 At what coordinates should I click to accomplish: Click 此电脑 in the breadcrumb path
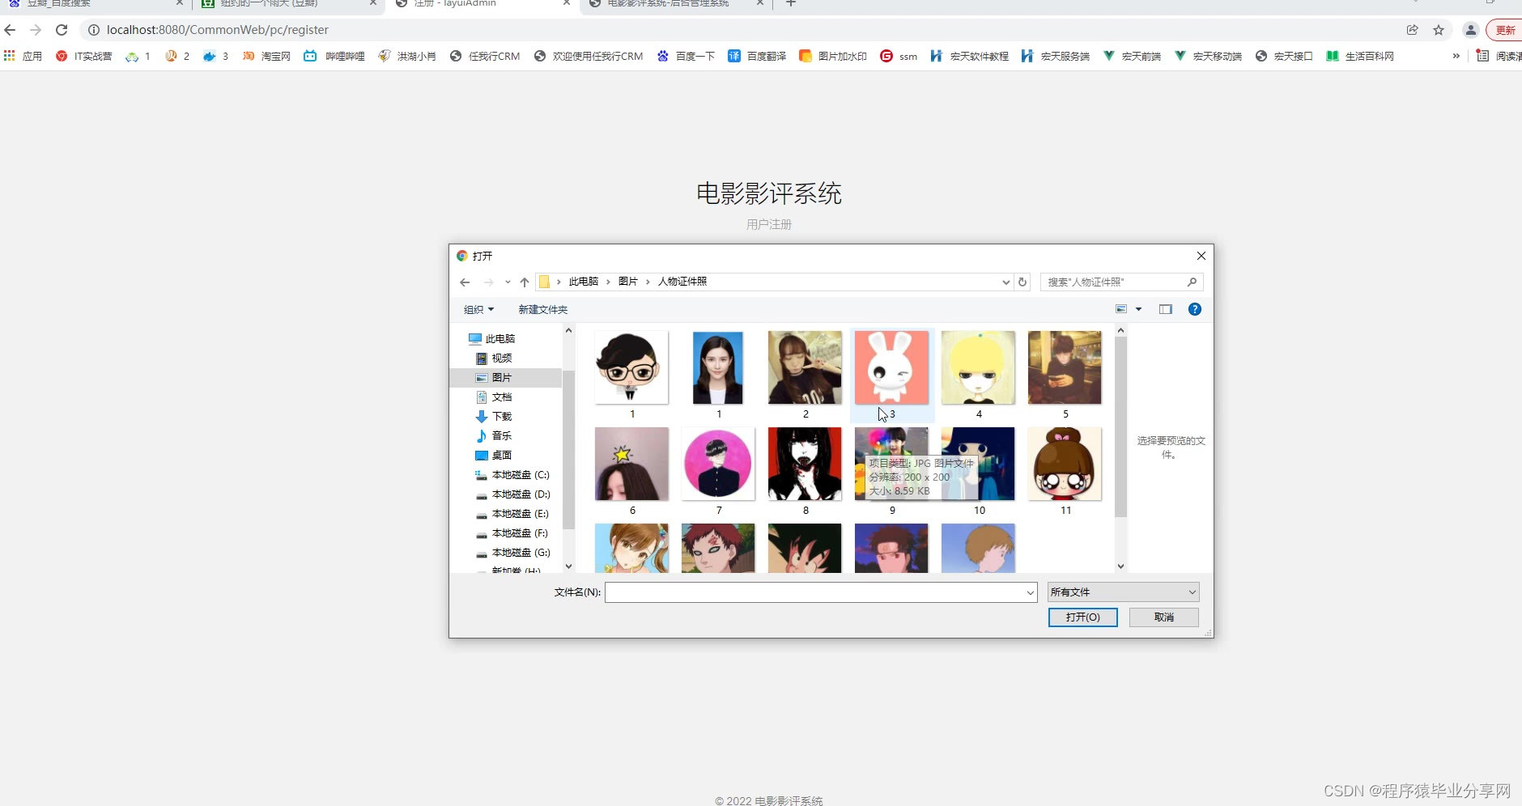pyautogui.click(x=584, y=282)
